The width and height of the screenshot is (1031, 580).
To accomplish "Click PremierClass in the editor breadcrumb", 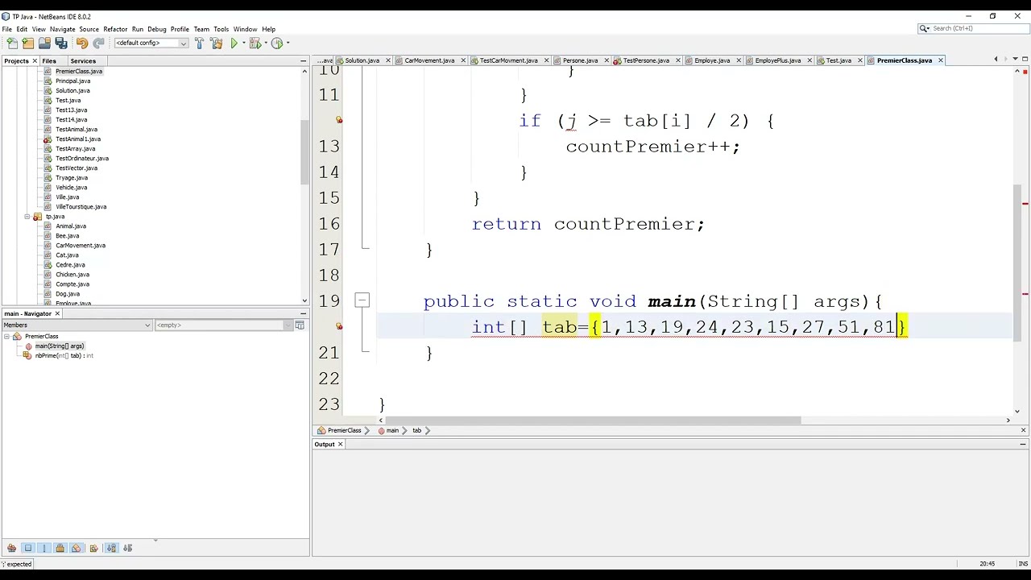I will point(344,430).
